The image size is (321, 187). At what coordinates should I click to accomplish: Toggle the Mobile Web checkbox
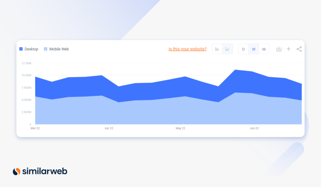coord(45,49)
